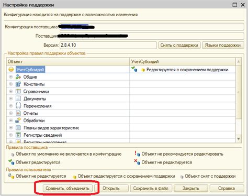248x196 pixels.
Task: Expand the Отчеты tree node
Action: click(11, 113)
